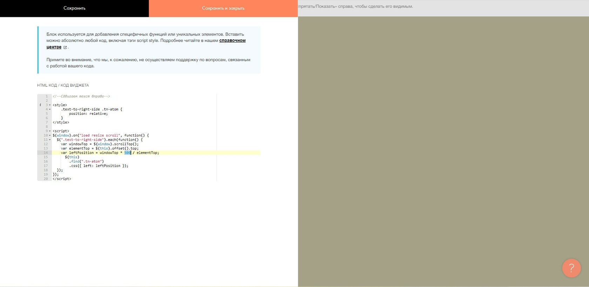Click the code line position: relative;
The height and width of the screenshot is (287, 589).
click(88, 114)
